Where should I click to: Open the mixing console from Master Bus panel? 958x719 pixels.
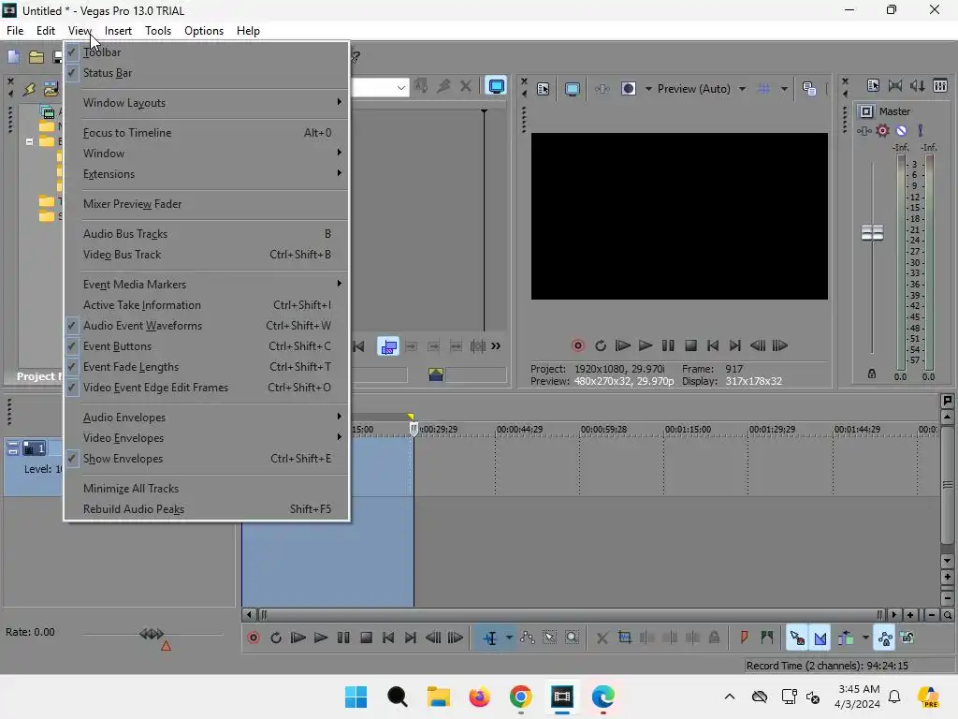pos(940,85)
